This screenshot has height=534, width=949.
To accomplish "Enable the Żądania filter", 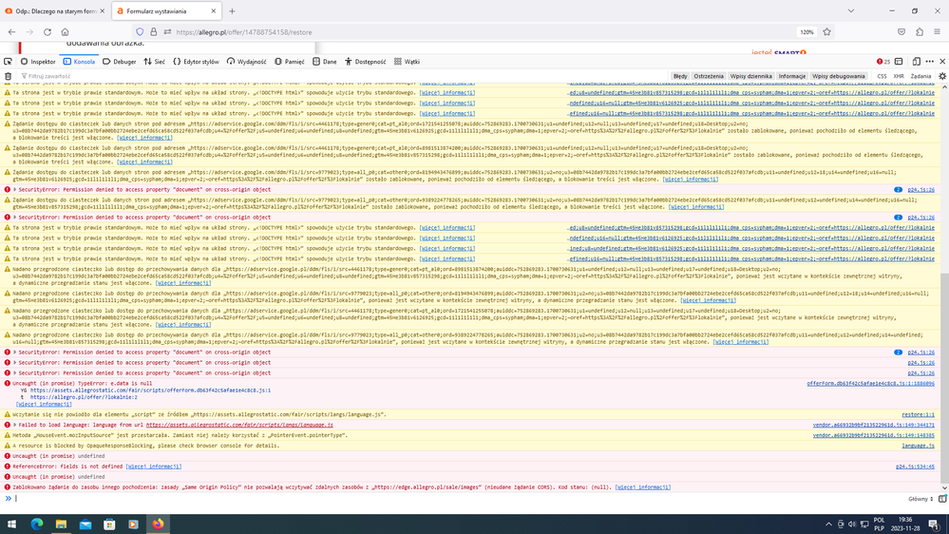I will pyautogui.click(x=921, y=76).
